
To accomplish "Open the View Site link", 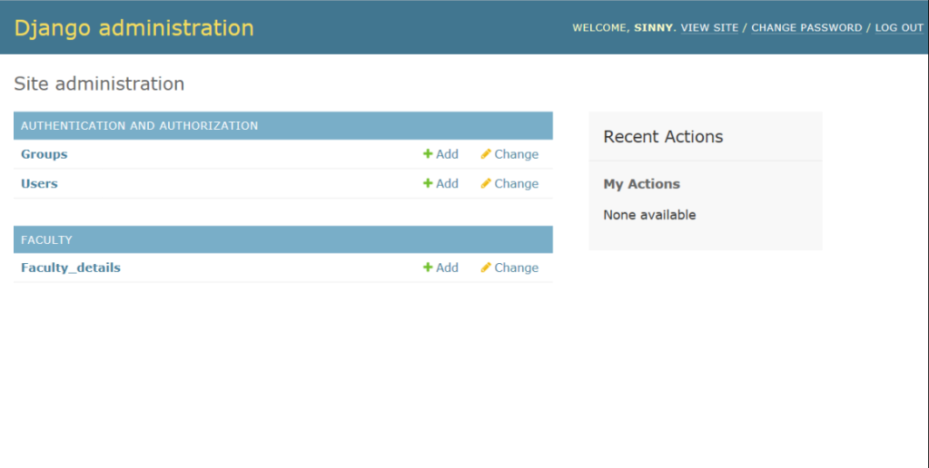I will [709, 28].
